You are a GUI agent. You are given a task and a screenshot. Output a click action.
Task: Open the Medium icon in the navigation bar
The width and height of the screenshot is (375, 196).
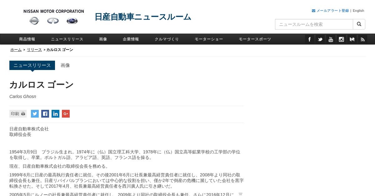[352, 39]
